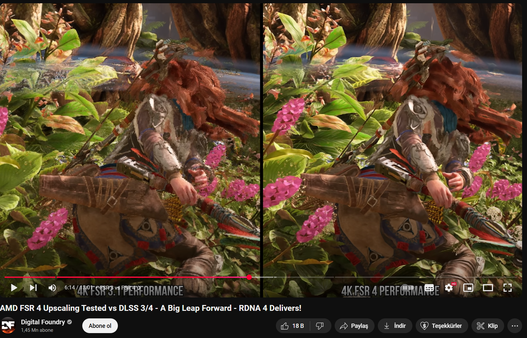The width and height of the screenshot is (527, 338).
Task: Download the video via İndir
Action: [395, 326]
